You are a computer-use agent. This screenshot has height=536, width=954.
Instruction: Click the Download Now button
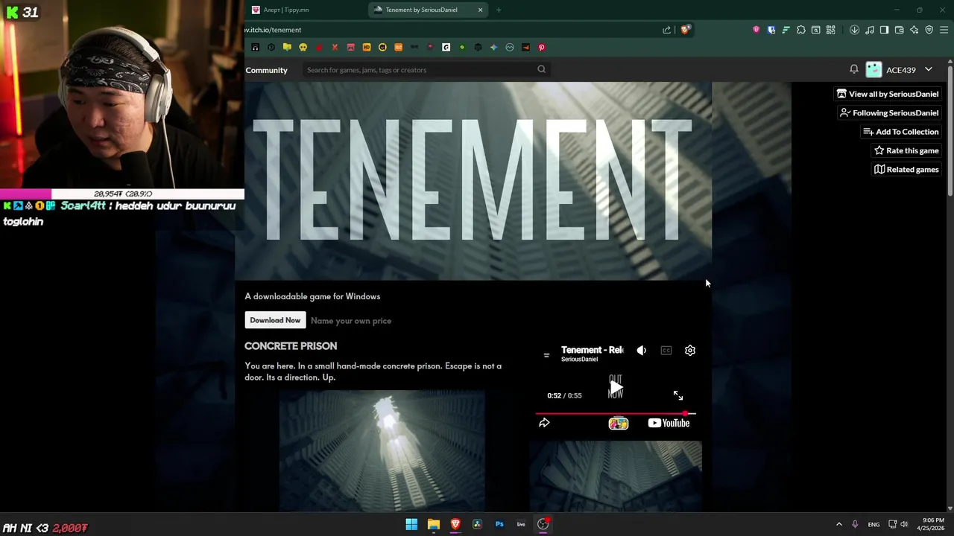coord(275,320)
